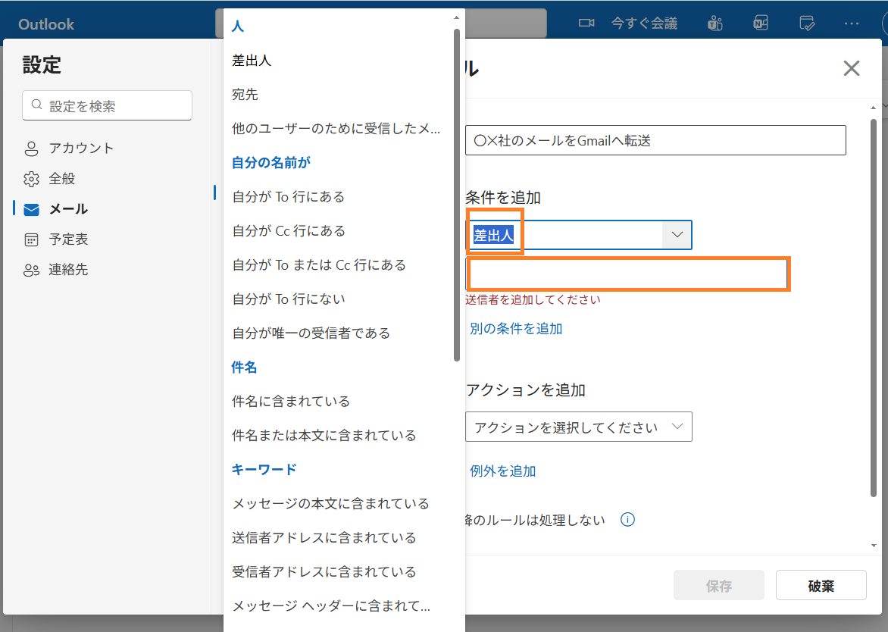888x632 pixels.
Task: Open the アクションを選択してください dropdown
Action: (578, 427)
